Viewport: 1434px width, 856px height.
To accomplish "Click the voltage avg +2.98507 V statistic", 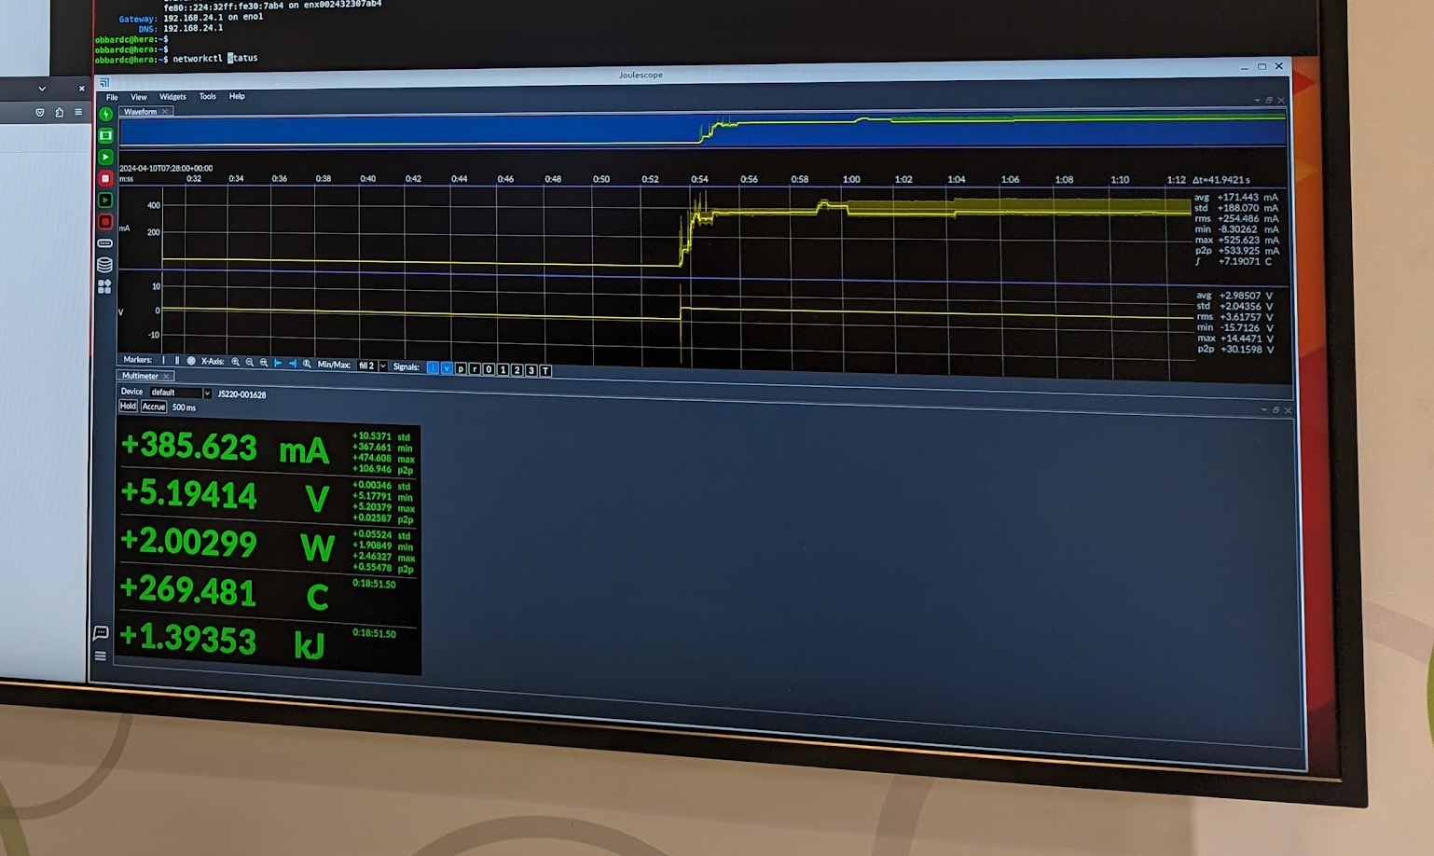I will point(1234,296).
